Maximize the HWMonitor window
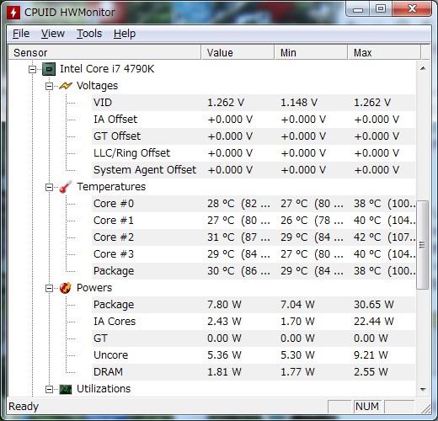The width and height of the screenshot is (438, 421). 381,9
